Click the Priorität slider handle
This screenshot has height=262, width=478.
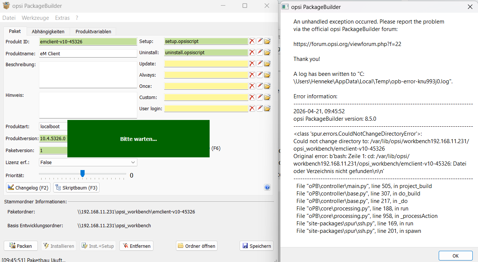[83, 173]
